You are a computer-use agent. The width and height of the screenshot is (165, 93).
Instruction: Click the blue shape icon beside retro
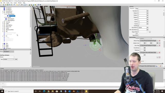coord(4,44)
